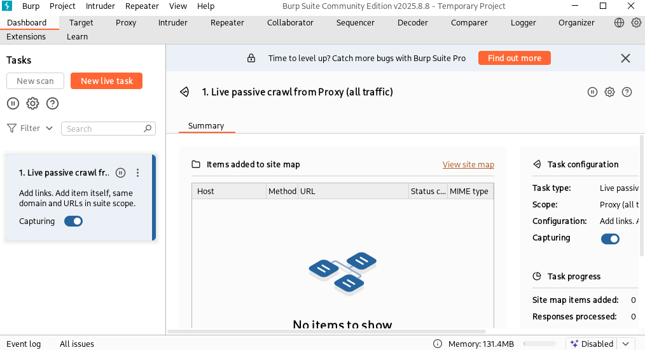Pause the task from the details header

pyautogui.click(x=592, y=92)
